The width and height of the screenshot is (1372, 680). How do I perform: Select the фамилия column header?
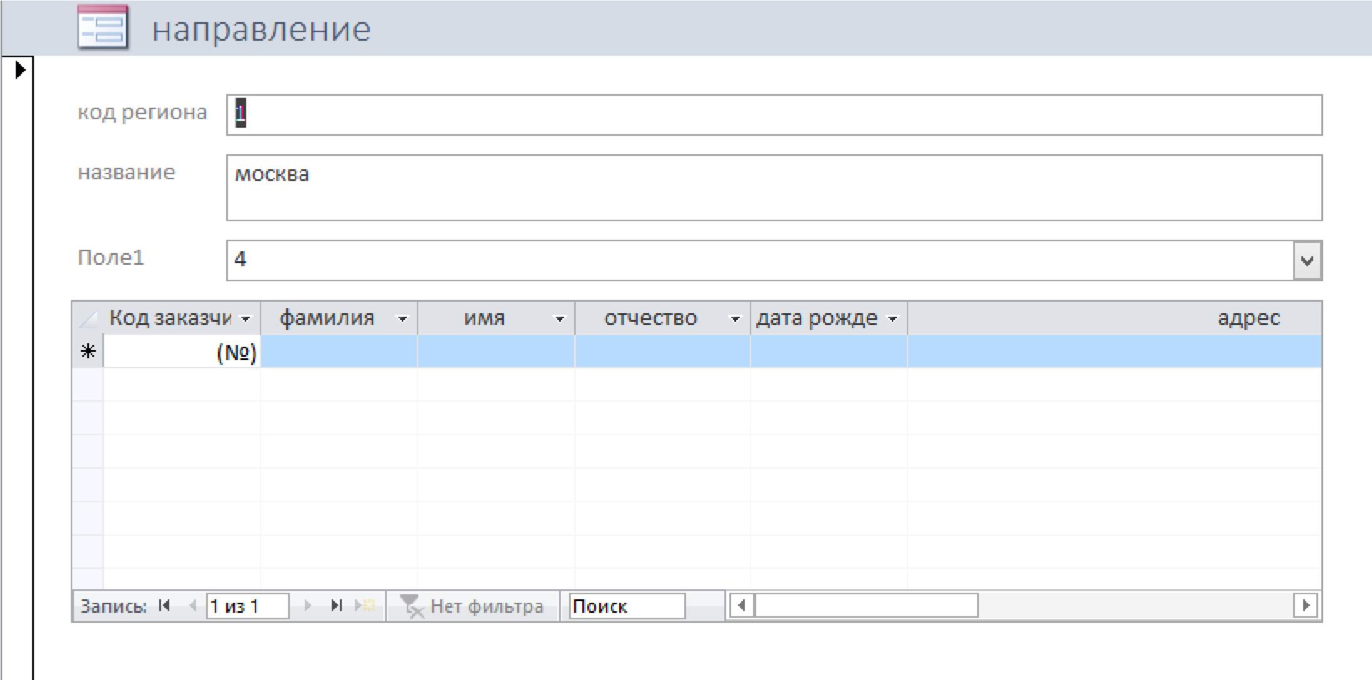coord(339,319)
